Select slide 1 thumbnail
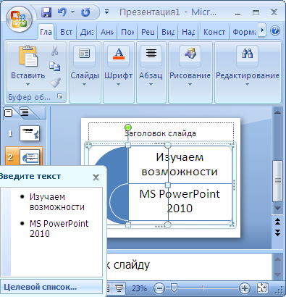This screenshot has height=297, width=286. pos(30,133)
